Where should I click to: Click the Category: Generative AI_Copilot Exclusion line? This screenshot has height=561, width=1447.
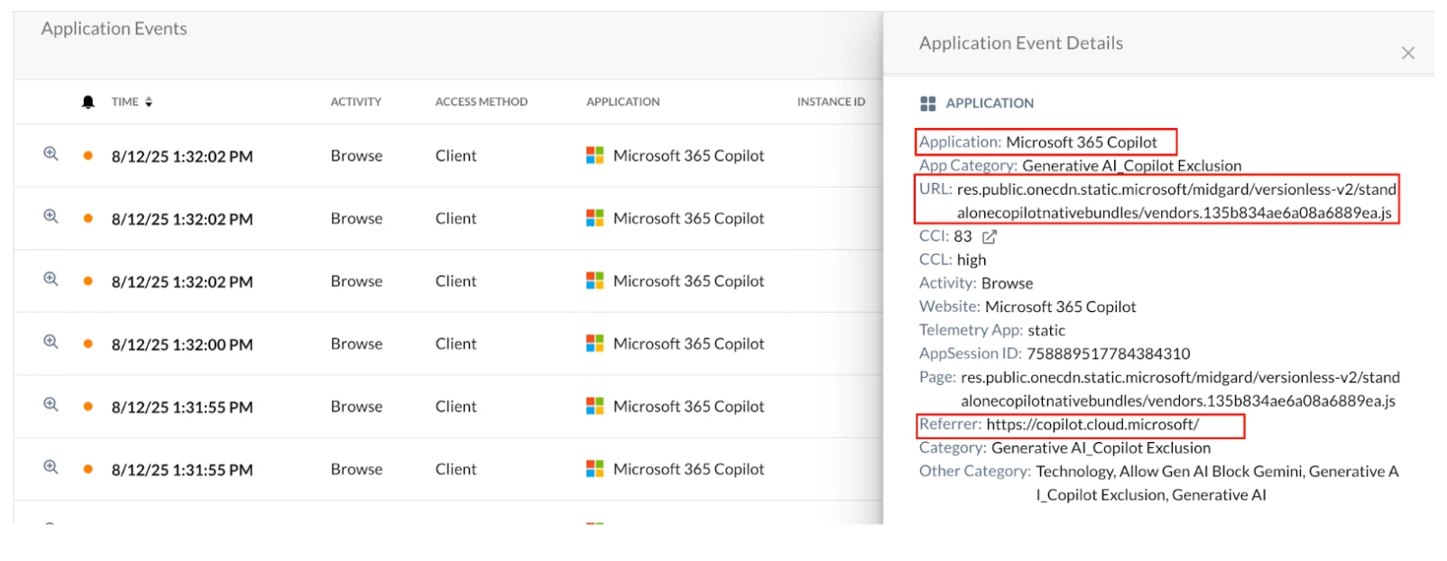point(1065,448)
